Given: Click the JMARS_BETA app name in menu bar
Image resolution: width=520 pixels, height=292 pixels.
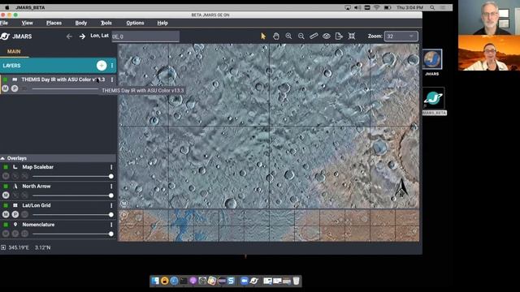Looking at the screenshot, I should tap(30, 7).
